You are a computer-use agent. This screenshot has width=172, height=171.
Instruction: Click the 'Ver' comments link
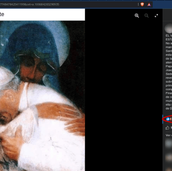[x=169, y=135]
